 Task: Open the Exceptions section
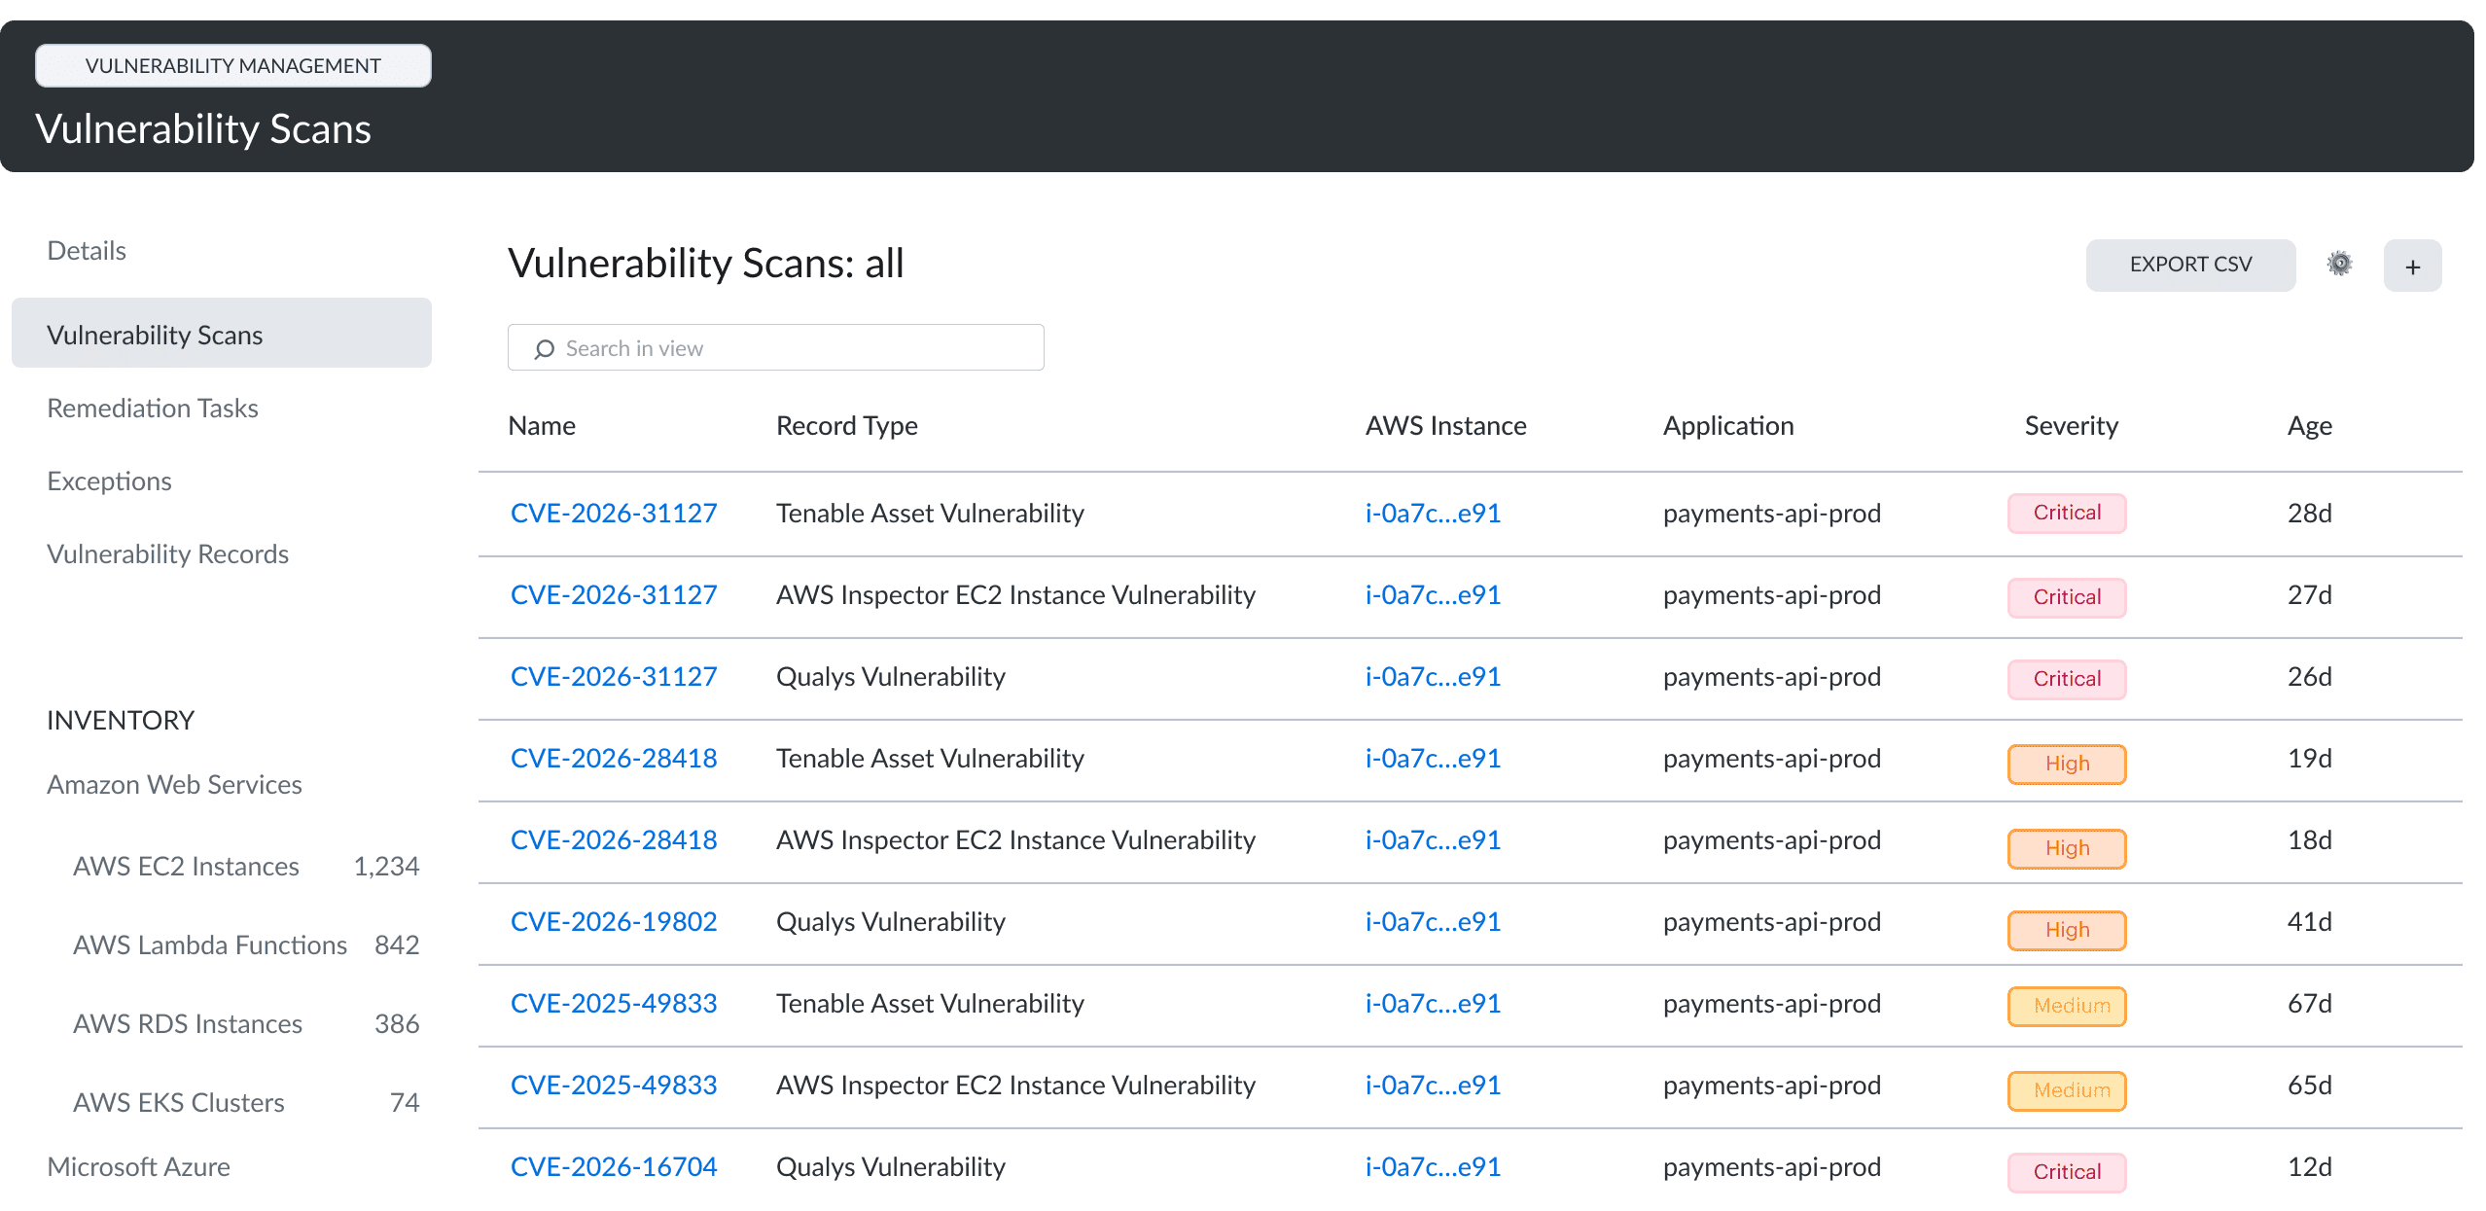[109, 481]
